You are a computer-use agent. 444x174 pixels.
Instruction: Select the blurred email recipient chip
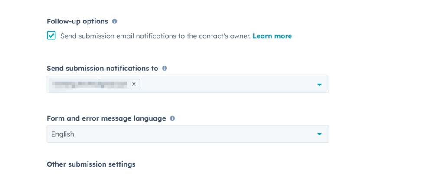tap(89, 84)
